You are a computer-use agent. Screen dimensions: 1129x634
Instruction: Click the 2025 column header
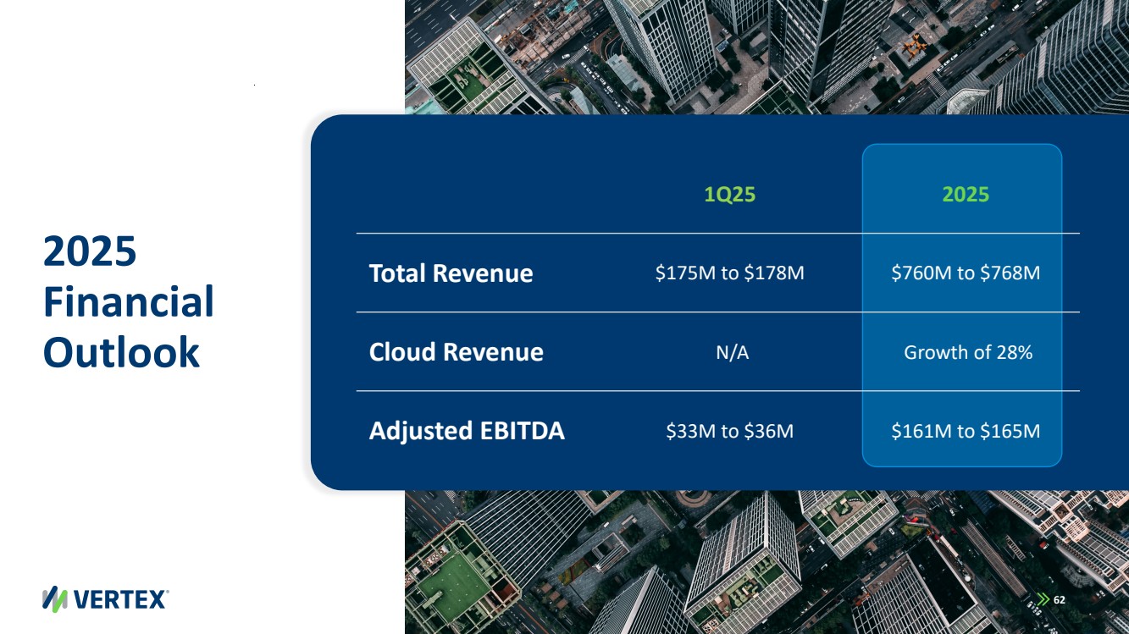click(966, 195)
